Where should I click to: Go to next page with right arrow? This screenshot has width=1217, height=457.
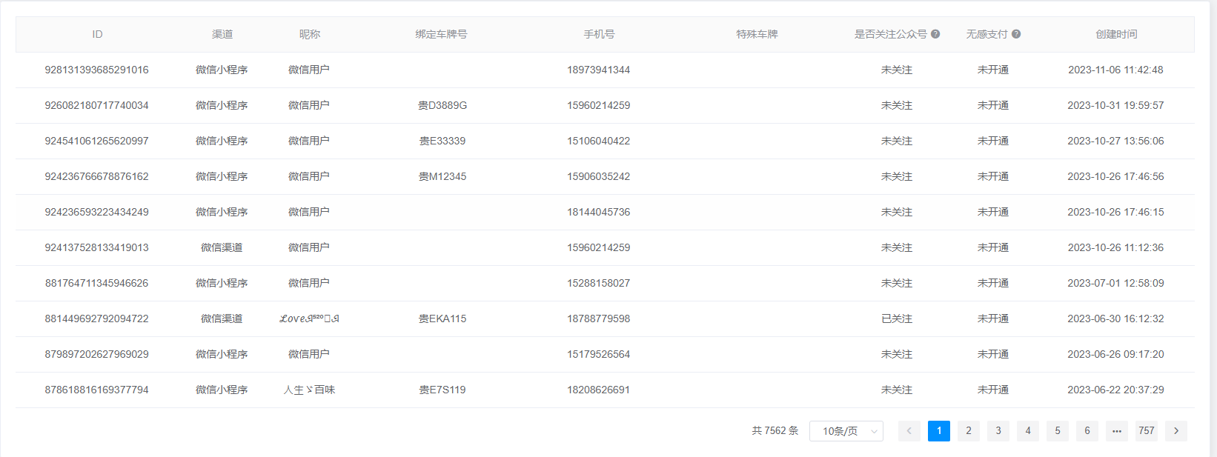click(x=1175, y=431)
